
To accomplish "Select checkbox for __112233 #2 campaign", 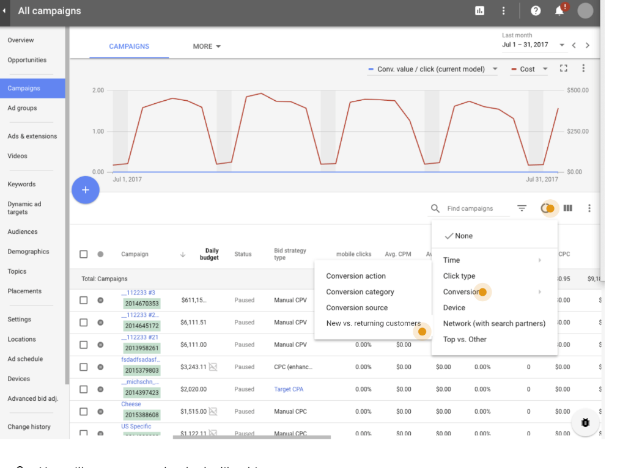I will click(x=83, y=323).
